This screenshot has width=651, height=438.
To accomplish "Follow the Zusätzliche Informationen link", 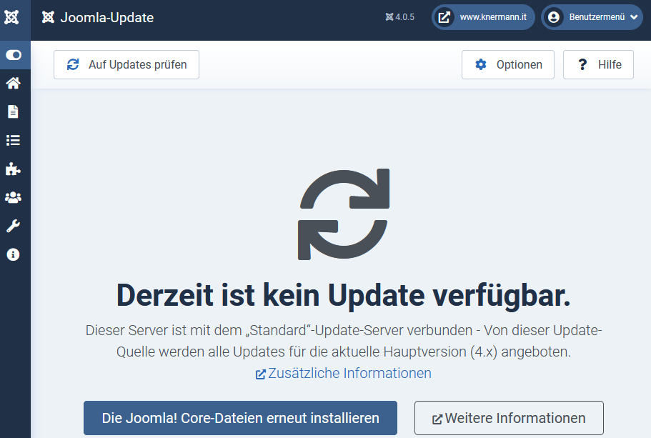I will (x=343, y=373).
